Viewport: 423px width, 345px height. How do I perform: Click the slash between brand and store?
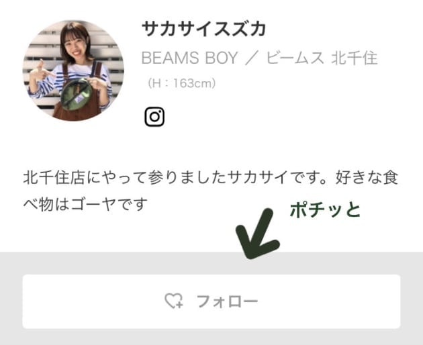[252, 58]
